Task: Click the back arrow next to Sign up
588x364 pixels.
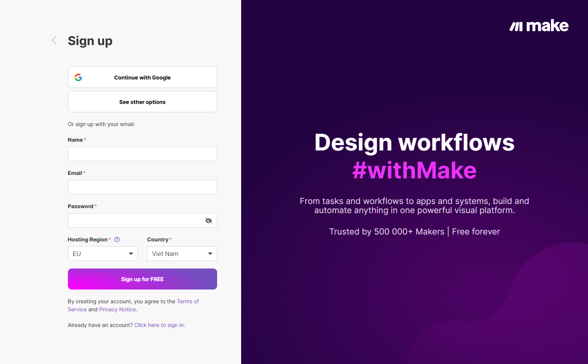Action: pyautogui.click(x=54, y=40)
